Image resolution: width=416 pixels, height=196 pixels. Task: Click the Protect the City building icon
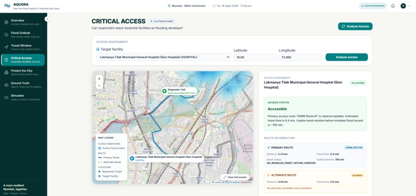6,73
